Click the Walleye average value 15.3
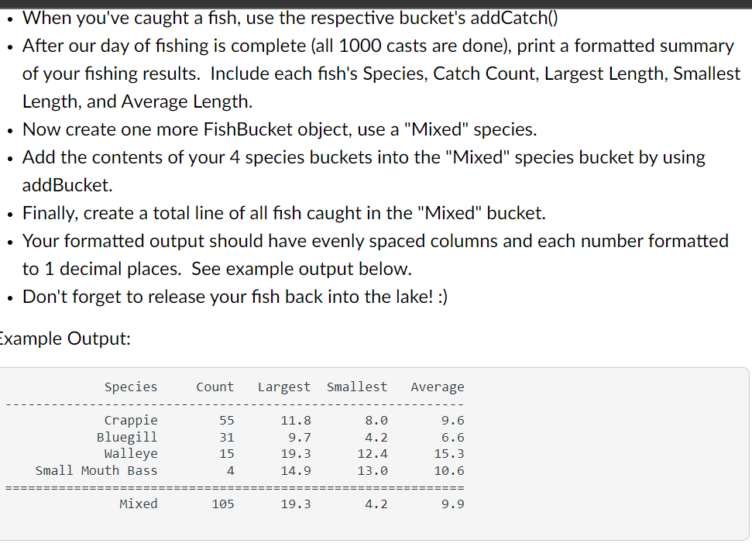Screen dimensions: 752x557 coord(449,453)
